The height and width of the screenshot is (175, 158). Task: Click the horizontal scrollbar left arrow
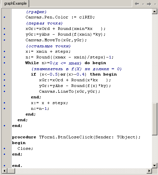(x=4, y=171)
